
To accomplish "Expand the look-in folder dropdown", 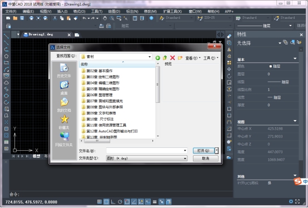I will tap(150, 57).
